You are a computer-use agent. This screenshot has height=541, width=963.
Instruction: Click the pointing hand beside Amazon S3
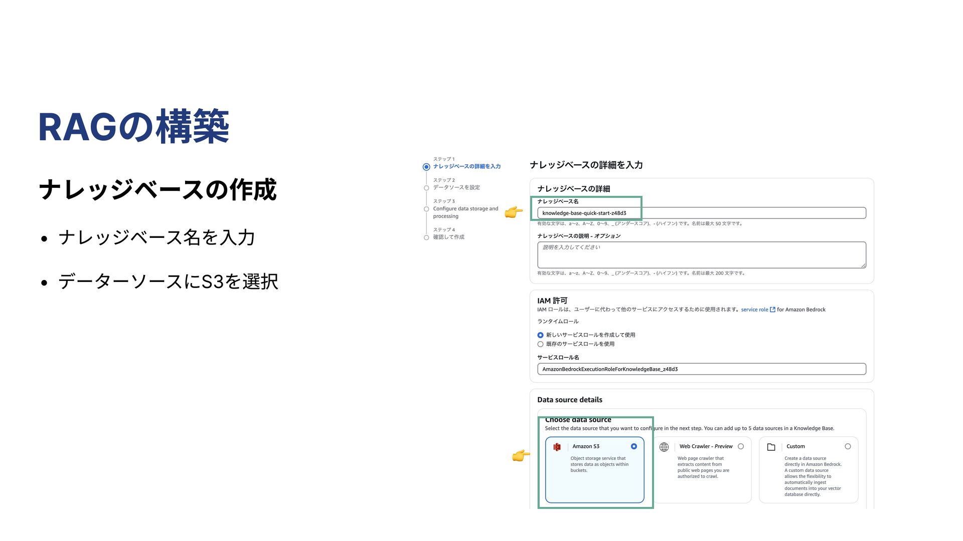[x=521, y=455]
